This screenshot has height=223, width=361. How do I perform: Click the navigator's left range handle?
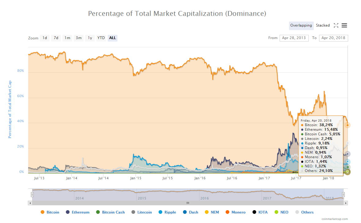click(x=32, y=195)
